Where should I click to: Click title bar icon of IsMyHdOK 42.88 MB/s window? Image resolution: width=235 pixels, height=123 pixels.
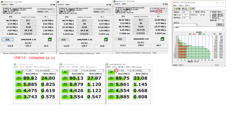114,1
